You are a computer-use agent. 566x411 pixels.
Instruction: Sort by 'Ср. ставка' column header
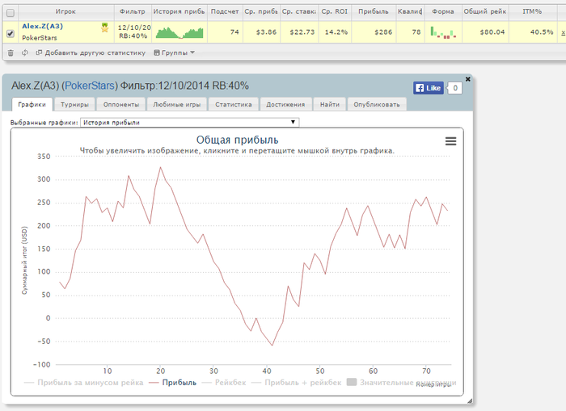click(x=298, y=11)
